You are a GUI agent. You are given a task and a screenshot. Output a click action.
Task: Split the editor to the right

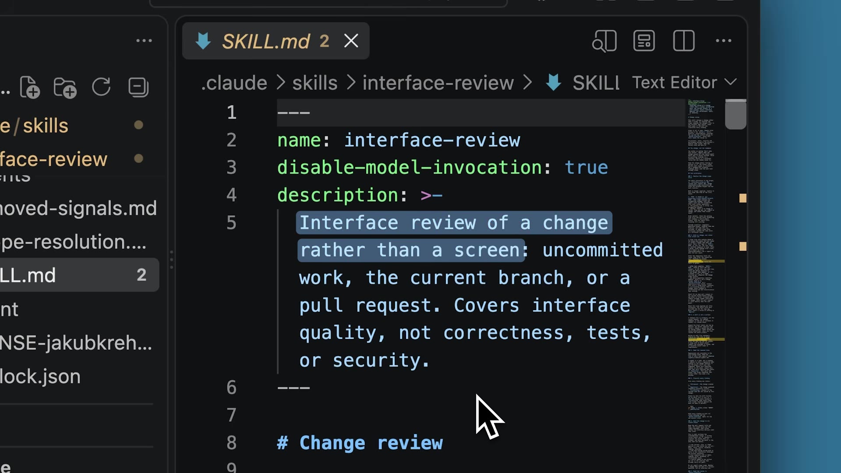684,41
